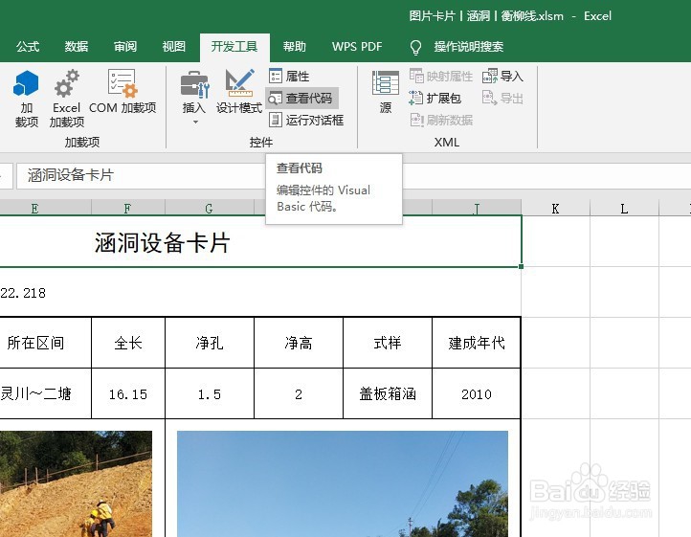This screenshot has width=691, height=537.
Task: Click 映射属性 in XML group
Action: click(x=440, y=77)
